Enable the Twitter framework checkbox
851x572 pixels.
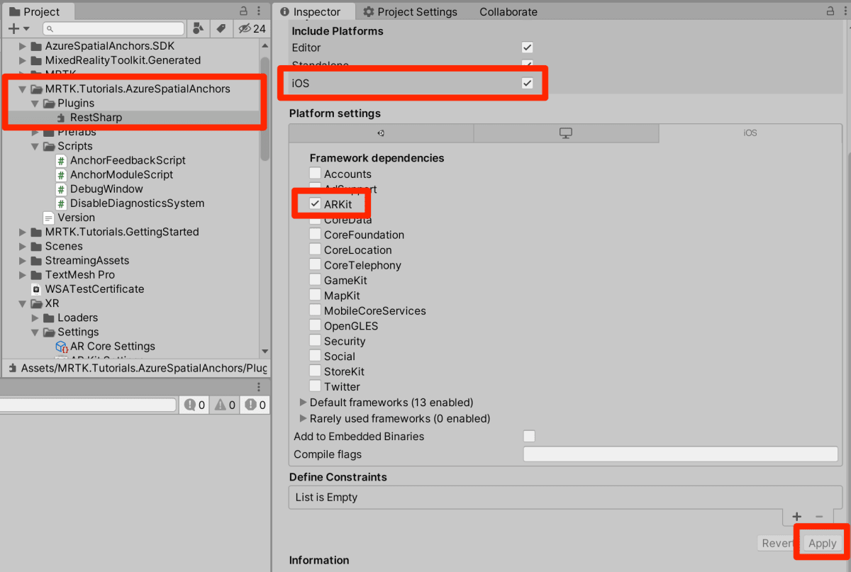315,386
